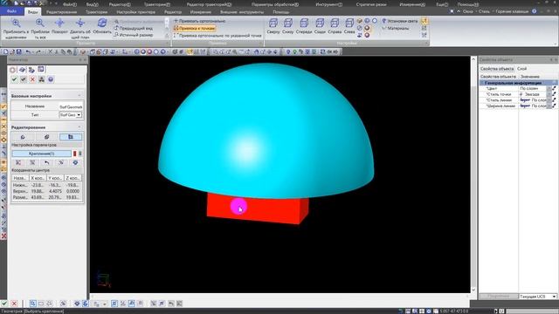This screenshot has width=559, height=314.
Task: Select first editing mode icon under Редактирование
Action: (23, 137)
